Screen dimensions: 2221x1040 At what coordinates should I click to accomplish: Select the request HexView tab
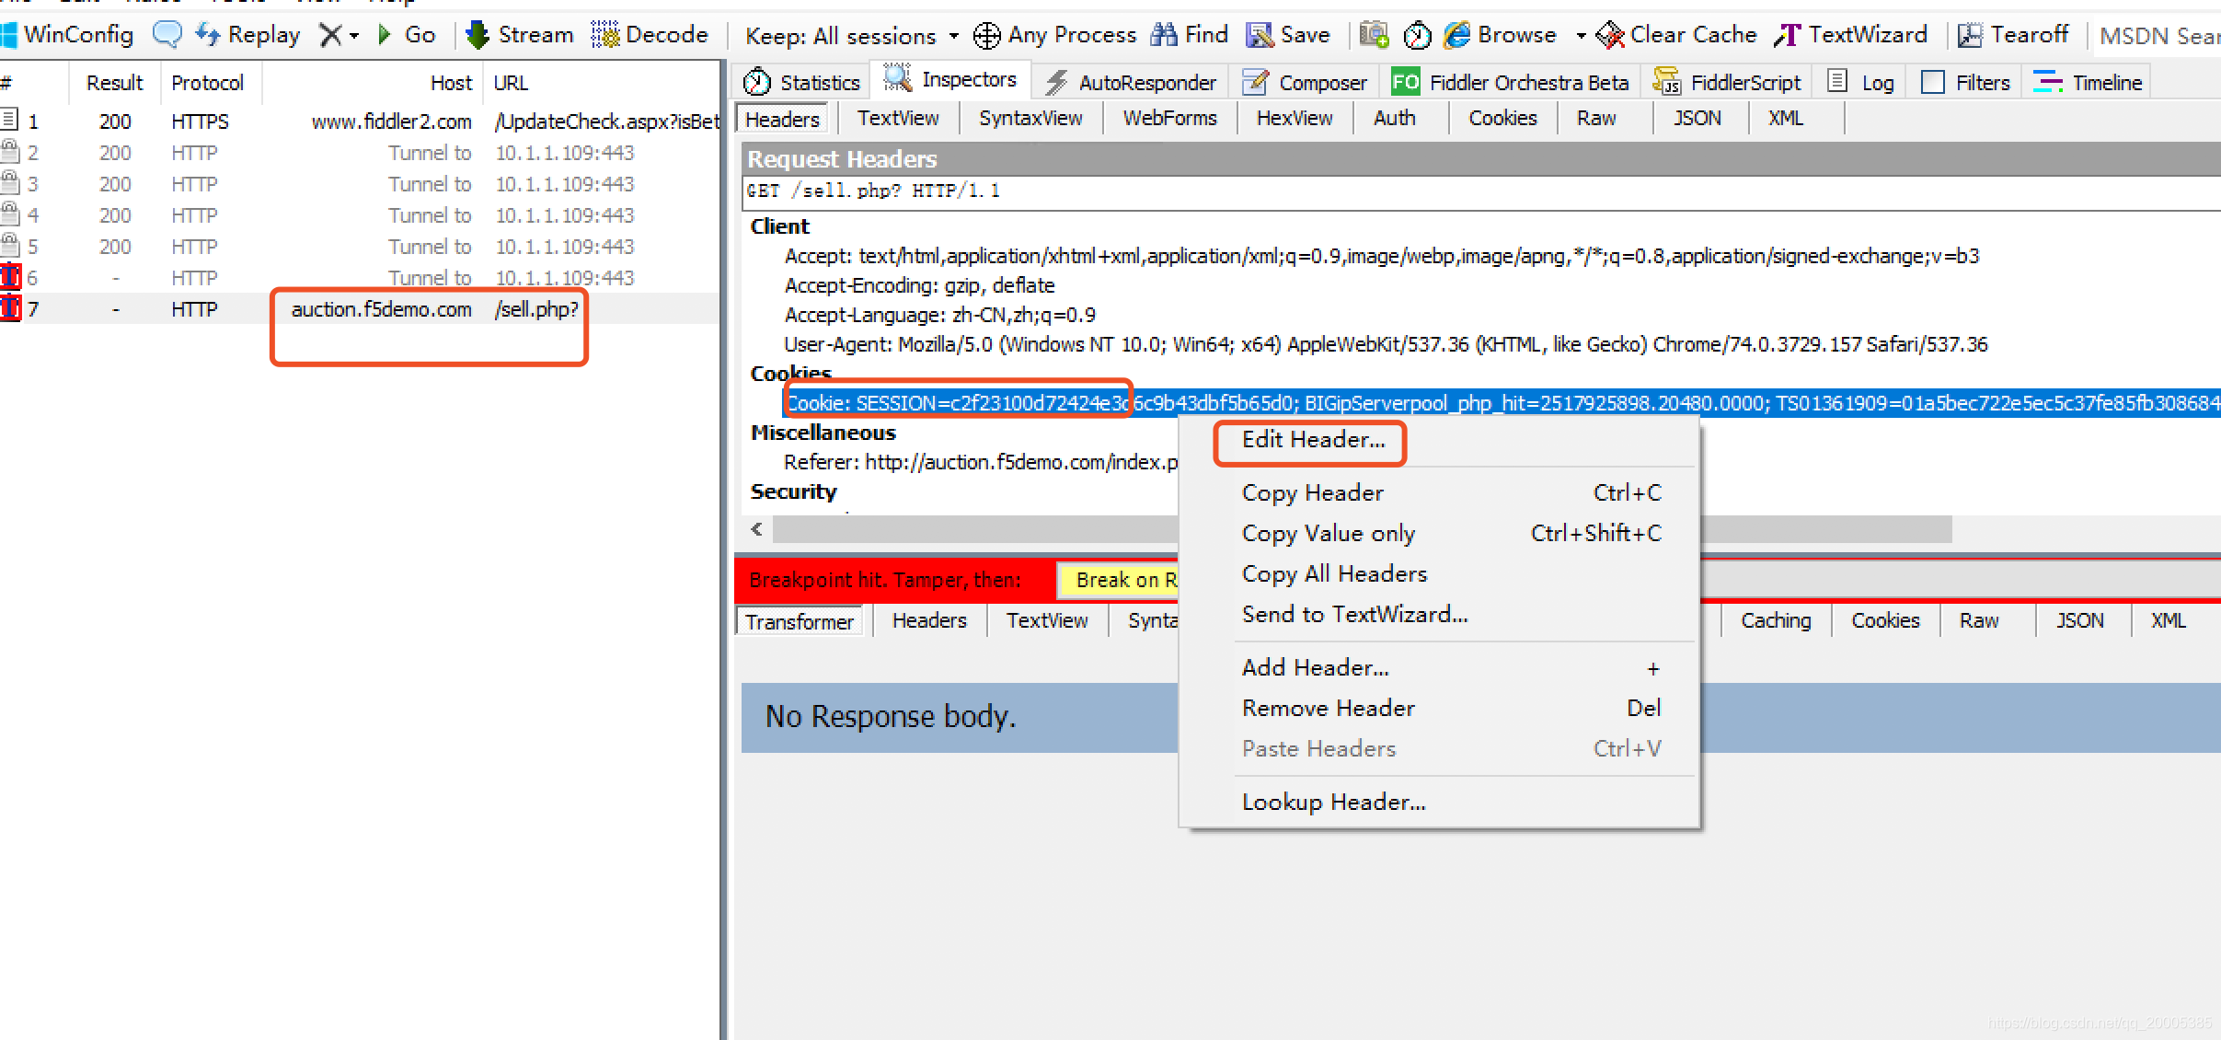(1295, 118)
